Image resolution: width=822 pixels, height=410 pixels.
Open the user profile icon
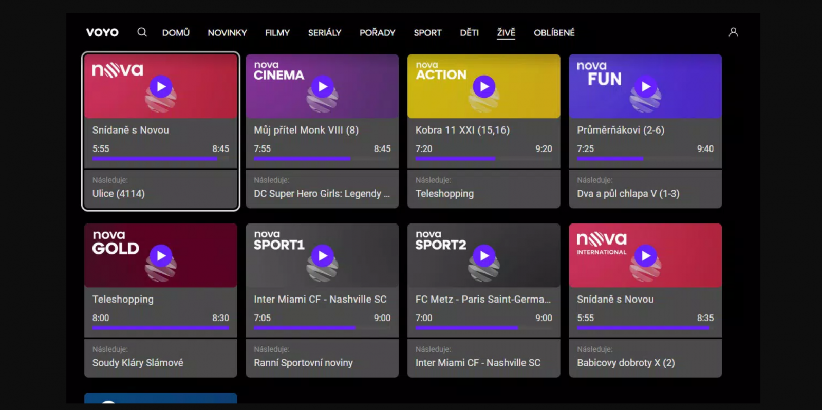733,32
